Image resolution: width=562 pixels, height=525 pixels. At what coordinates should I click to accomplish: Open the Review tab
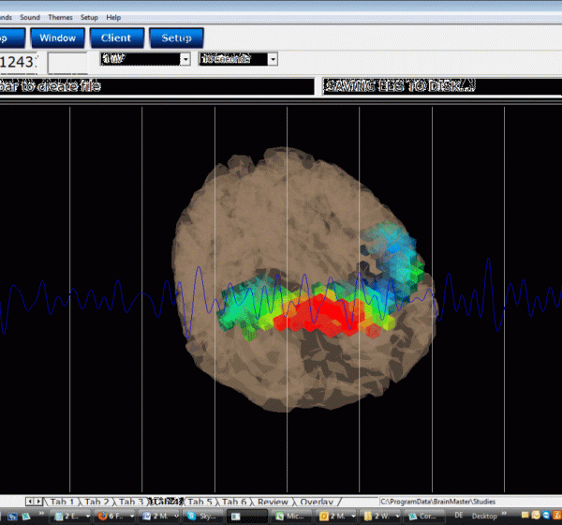(273, 502)
